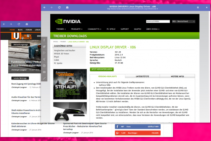Open PC Spiele sidebar link
Image resolution: width=211 pixels, height=141 pixels.
(x=58, y=63)
